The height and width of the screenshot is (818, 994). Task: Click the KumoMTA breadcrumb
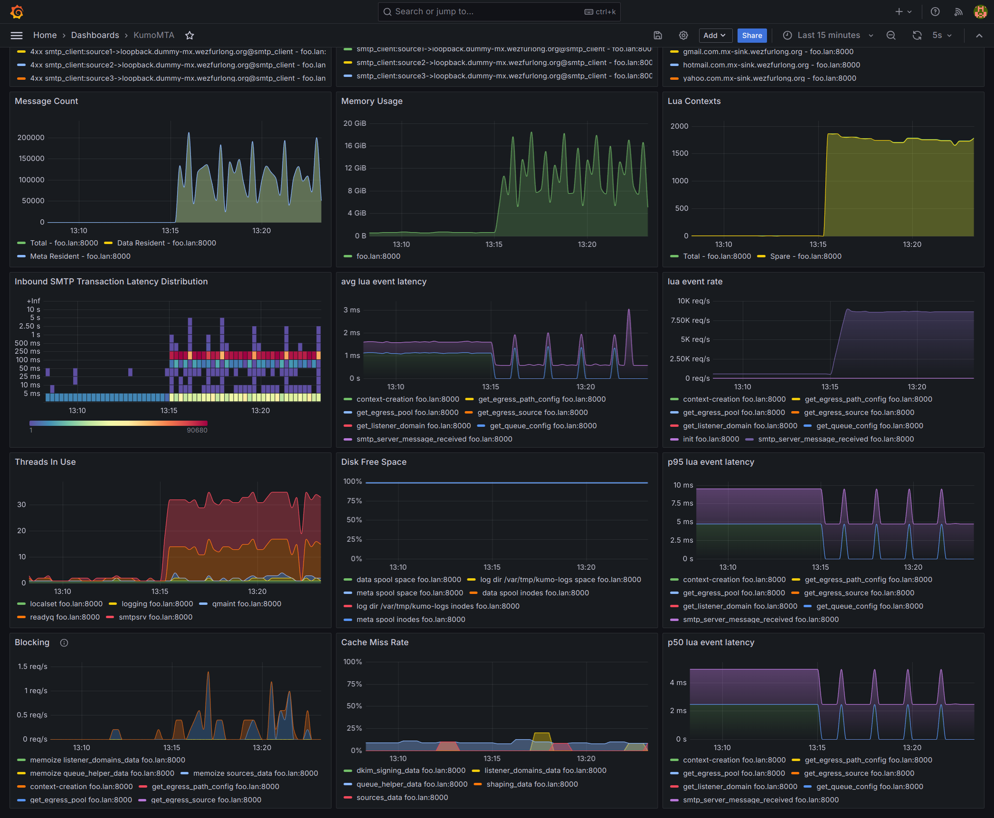coord(154,35)
